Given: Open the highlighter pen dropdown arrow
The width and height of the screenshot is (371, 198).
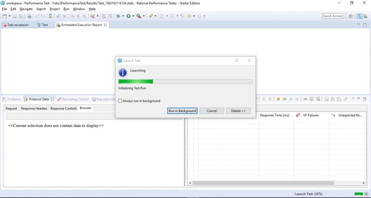Looking at the screenshot, I should 155,16.
